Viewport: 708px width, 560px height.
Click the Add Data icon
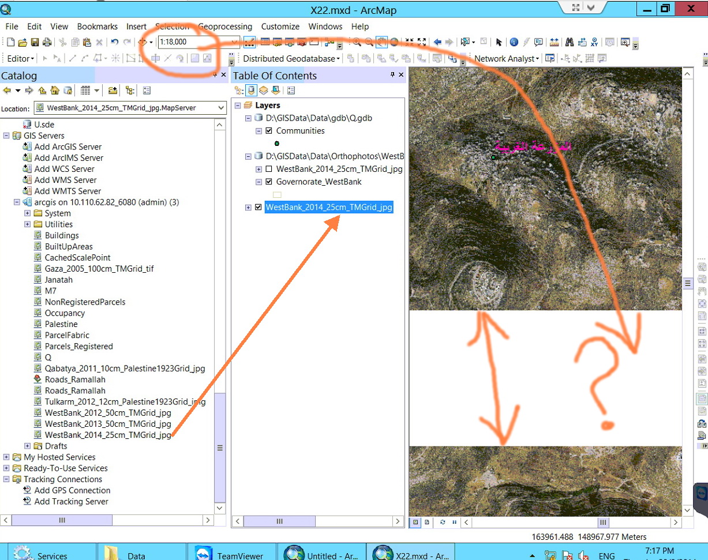142,42
